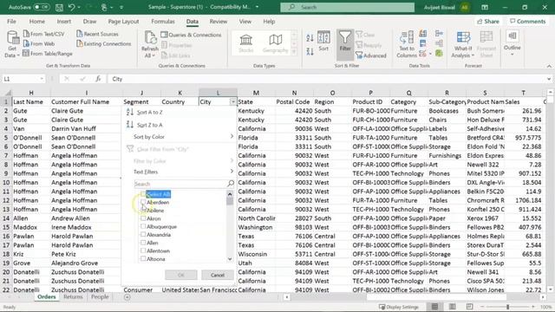Select the Geography data type

click(276, 43)
